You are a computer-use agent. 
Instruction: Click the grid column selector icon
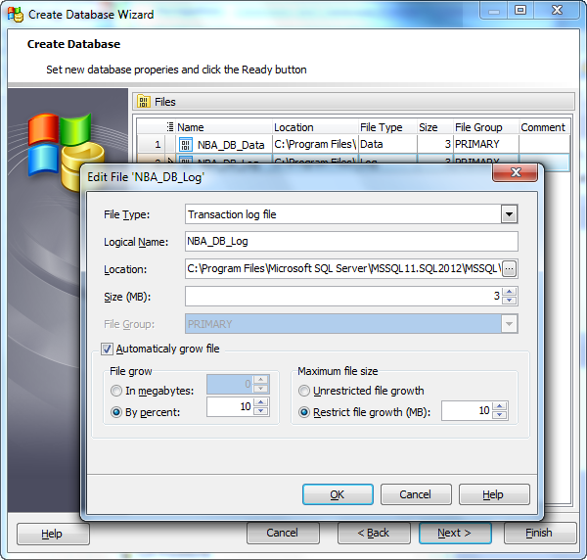pos(169,126)
